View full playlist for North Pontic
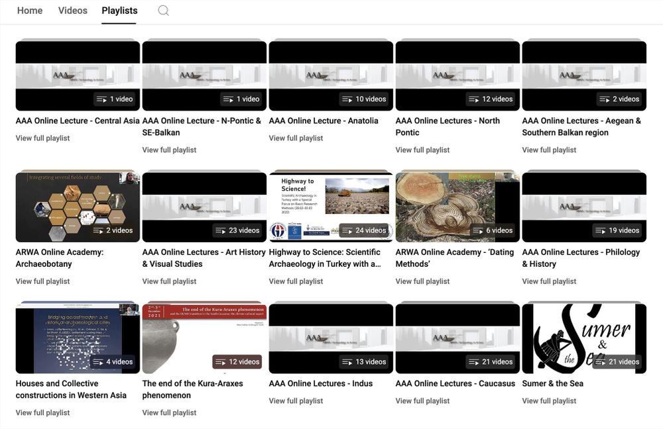 pyautogui.click(x=422, y=150)
